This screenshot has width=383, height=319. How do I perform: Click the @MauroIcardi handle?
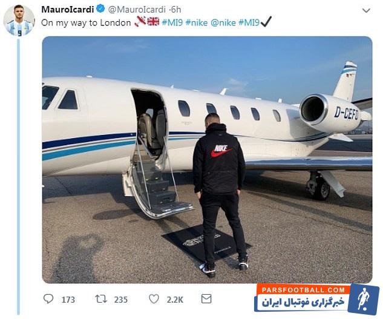click(137, 10)
